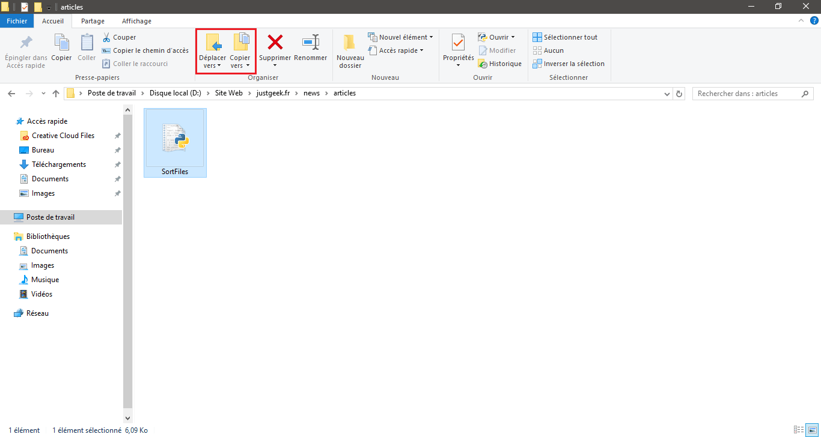This screenshot has height=437, width=821.
Task: Go to Site Web breadcrumb
Action: point(229,94)
